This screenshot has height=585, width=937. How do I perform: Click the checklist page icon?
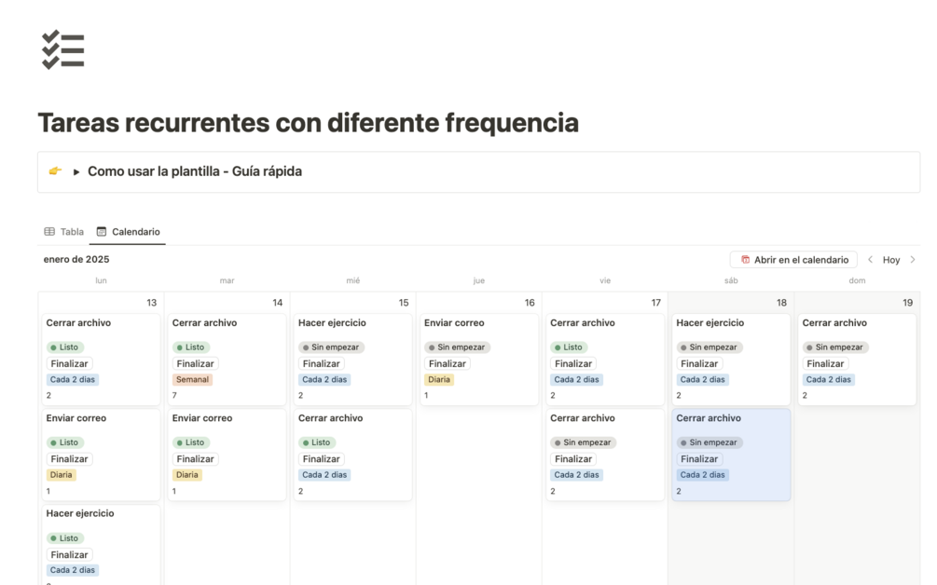tap(63, 49)
